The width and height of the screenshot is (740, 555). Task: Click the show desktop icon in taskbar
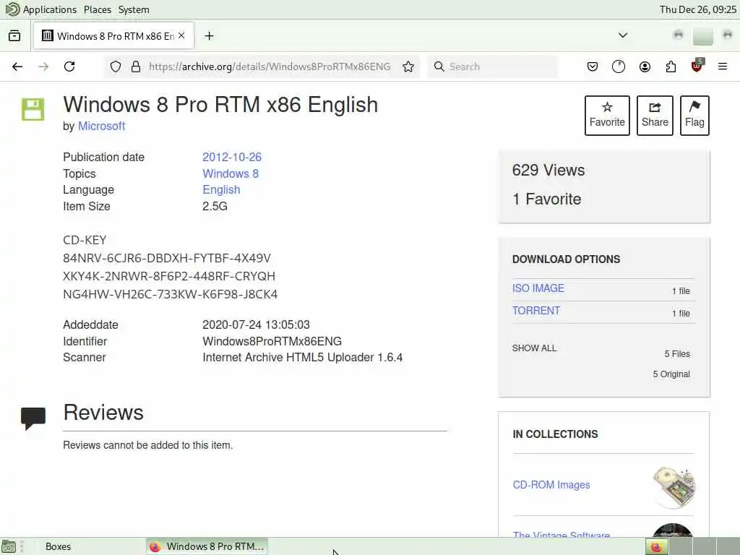(x=9, y=546)
